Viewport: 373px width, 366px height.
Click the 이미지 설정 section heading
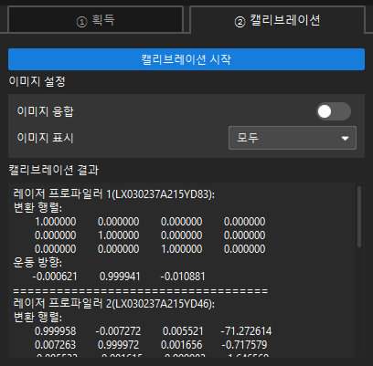pyautogui.click(x=37, y=81)
